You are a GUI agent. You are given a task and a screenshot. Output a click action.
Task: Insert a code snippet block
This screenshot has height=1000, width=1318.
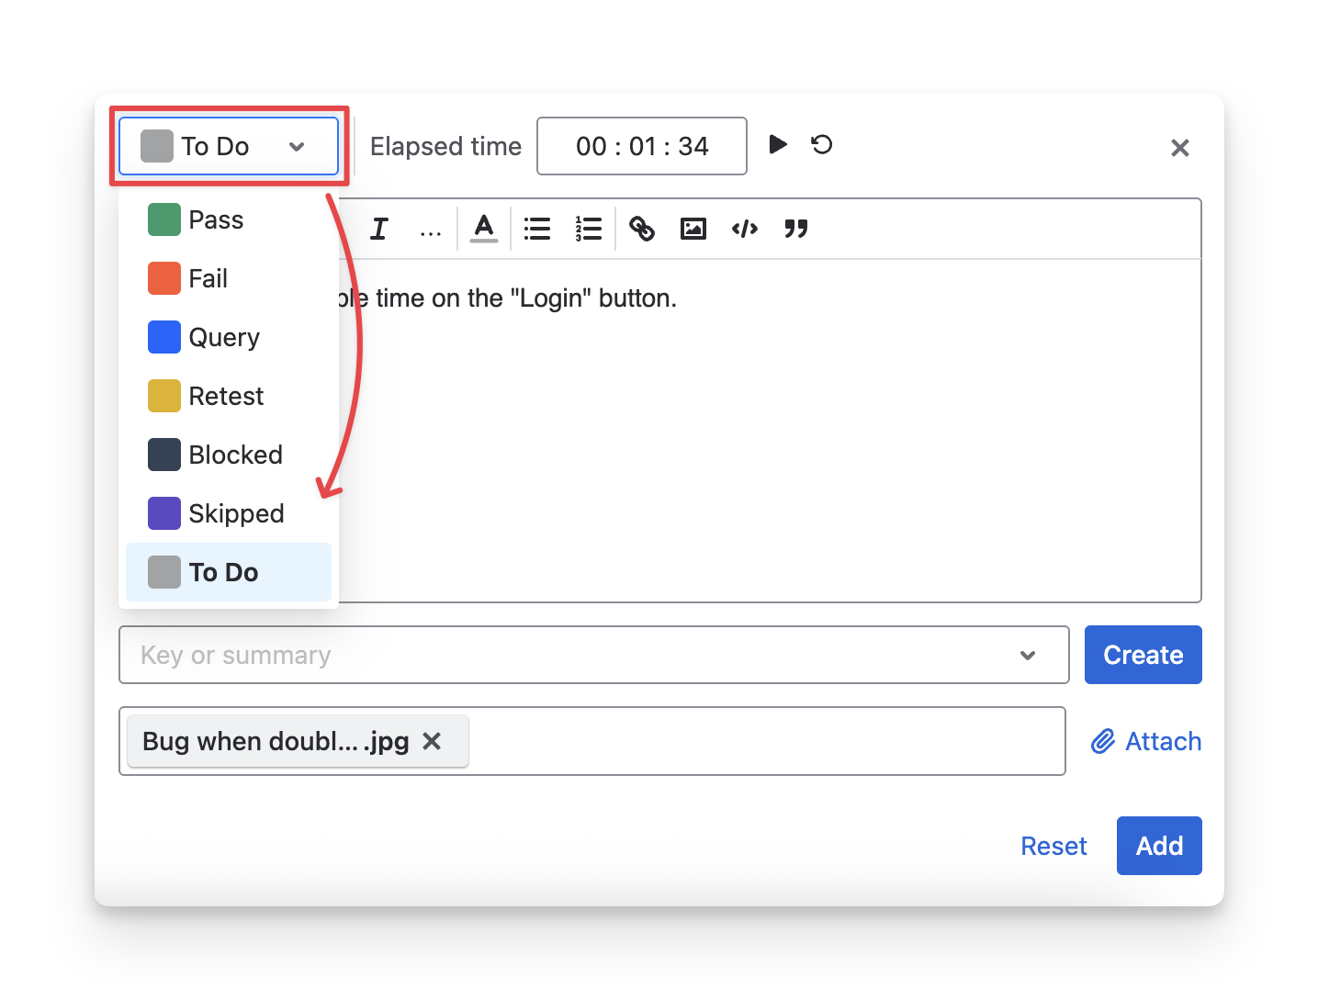point(745,229)
